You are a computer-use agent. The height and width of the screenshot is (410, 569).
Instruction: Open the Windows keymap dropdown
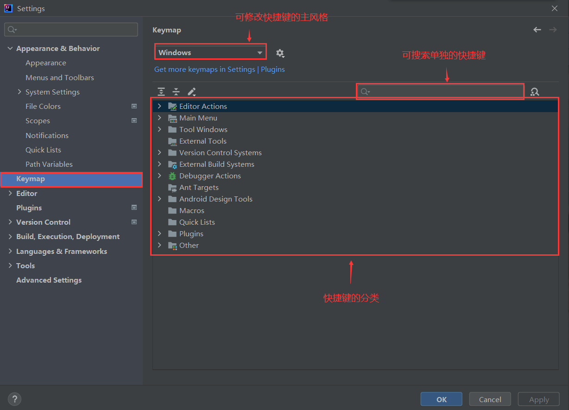[x=210, y=52]
